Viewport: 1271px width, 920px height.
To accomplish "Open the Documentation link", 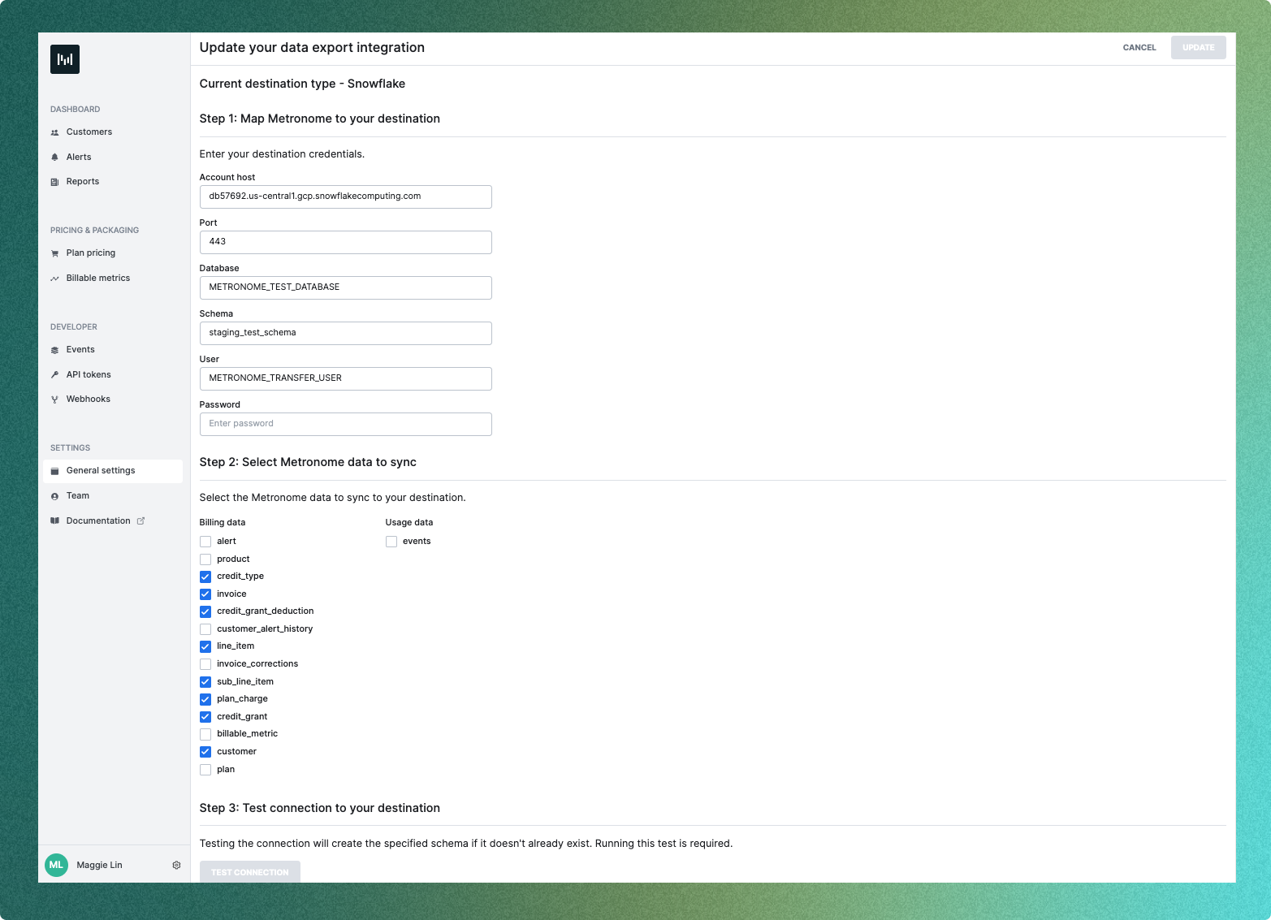I will coord(113,520).
